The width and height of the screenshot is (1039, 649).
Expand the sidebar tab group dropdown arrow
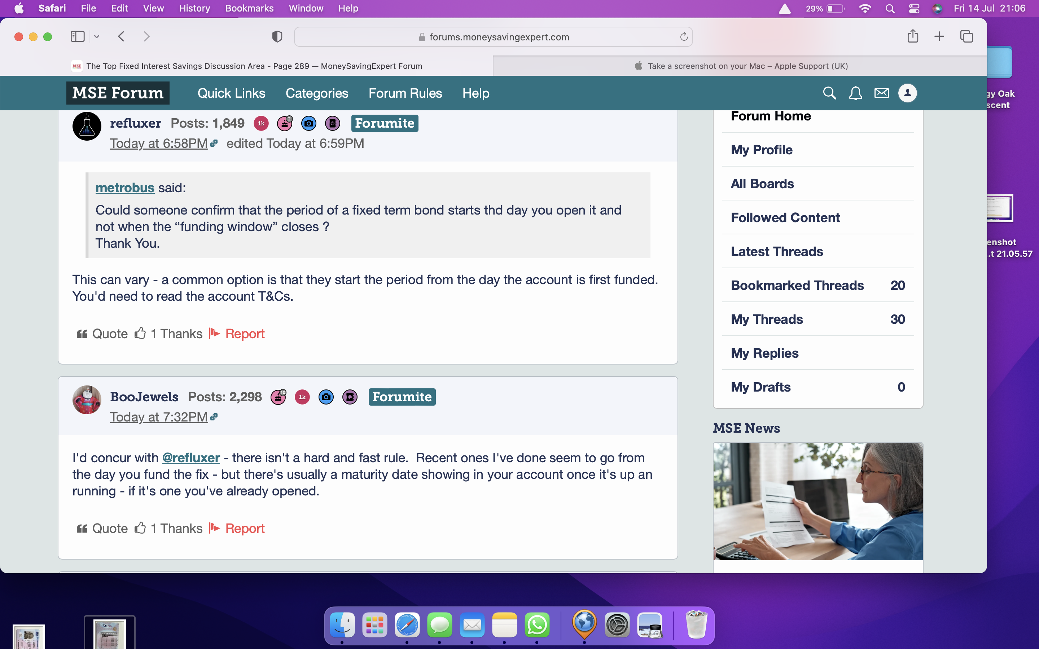point(97,36)
